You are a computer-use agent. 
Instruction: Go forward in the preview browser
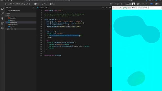coord(117,8)
